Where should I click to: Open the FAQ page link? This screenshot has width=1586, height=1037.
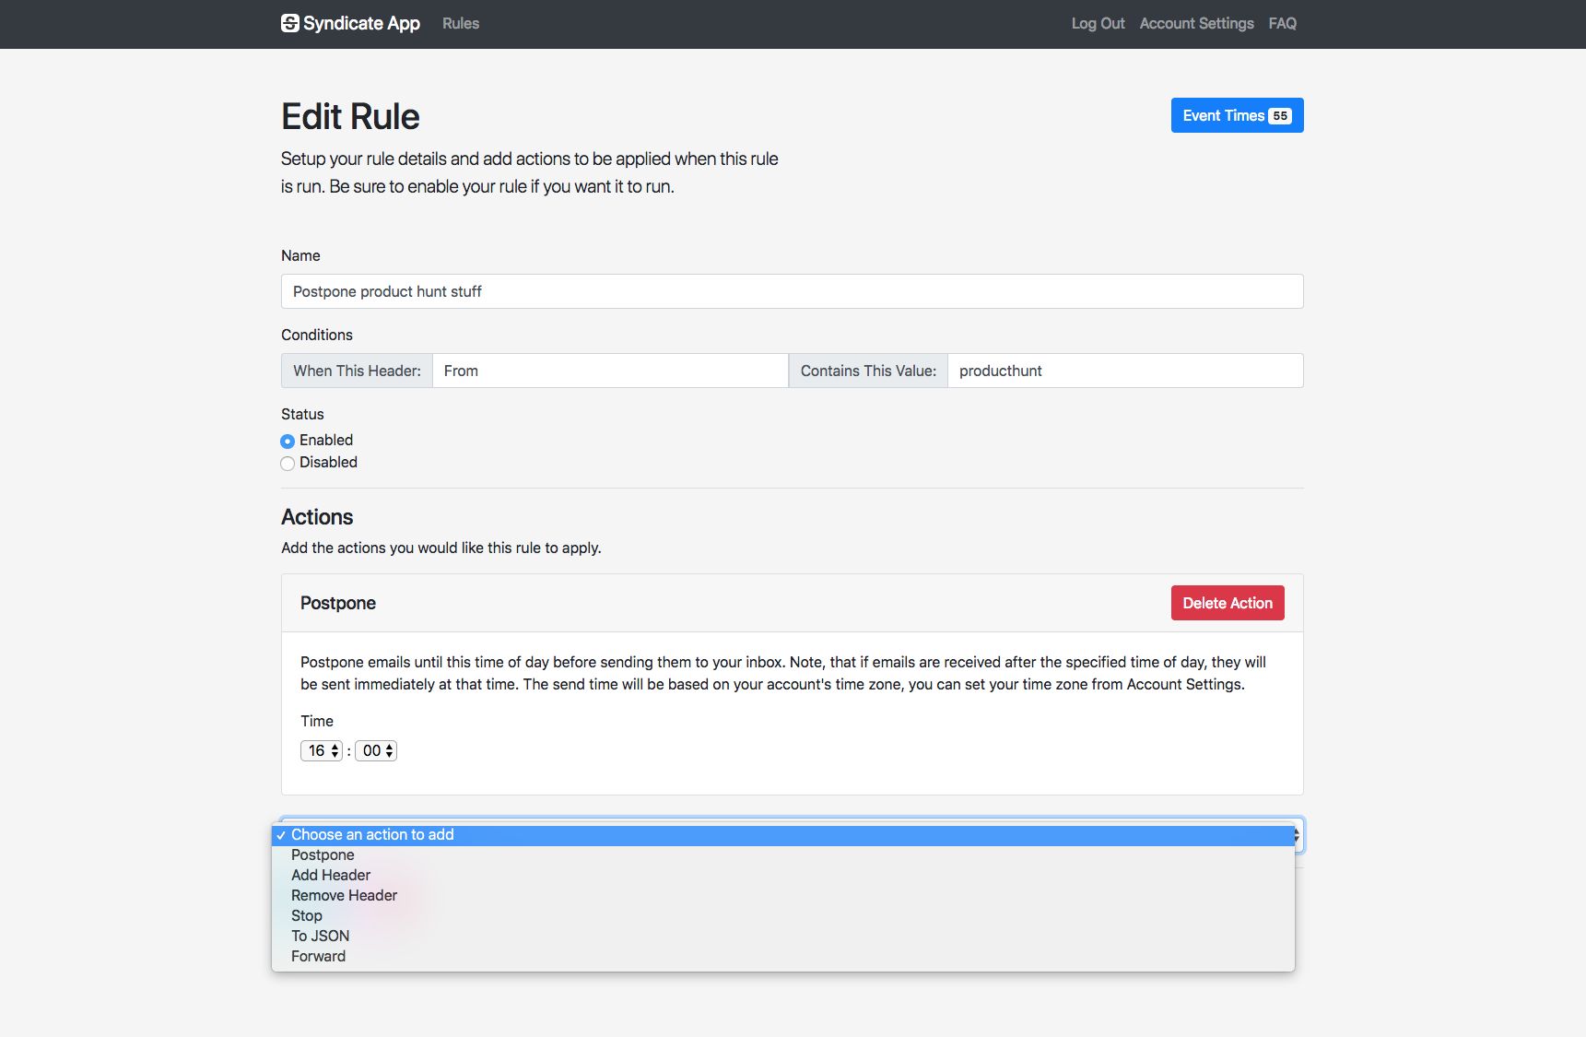[x=1282, y=23]
